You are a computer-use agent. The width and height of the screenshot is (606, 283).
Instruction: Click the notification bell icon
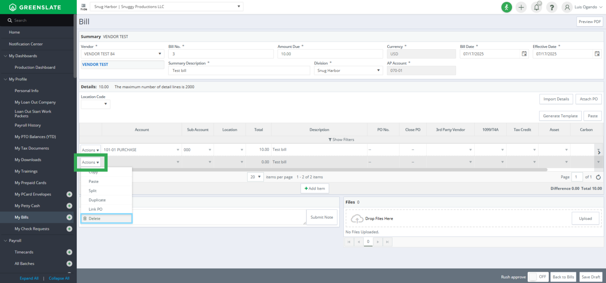click(x=536, y=7)
